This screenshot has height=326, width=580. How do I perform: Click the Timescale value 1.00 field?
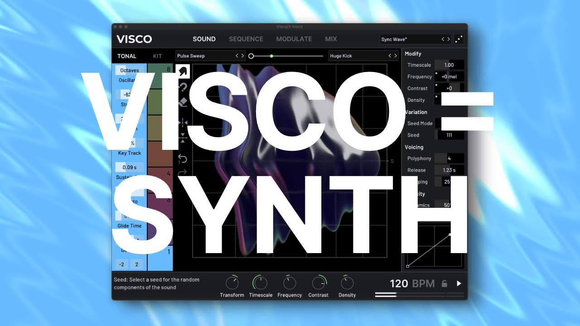click(449, 65)
